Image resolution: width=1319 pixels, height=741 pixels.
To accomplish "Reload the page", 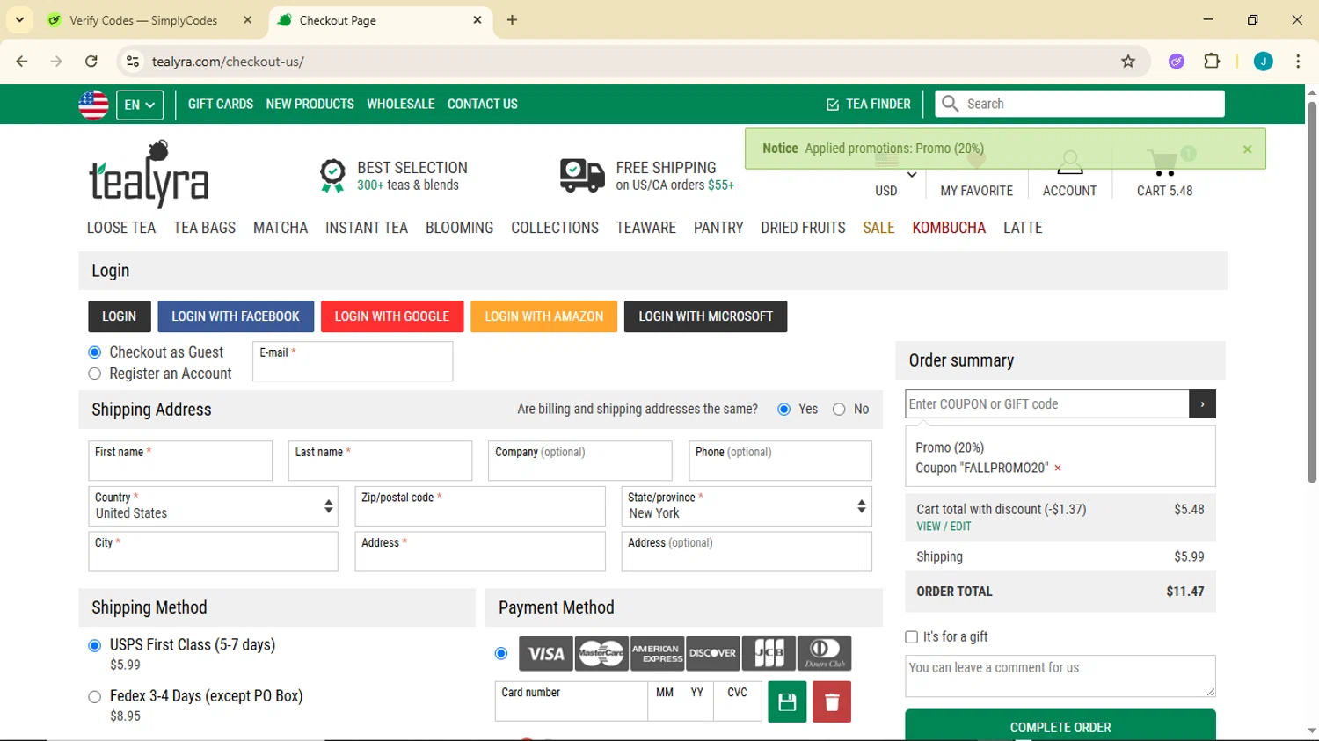I will [x=91, y=62].
